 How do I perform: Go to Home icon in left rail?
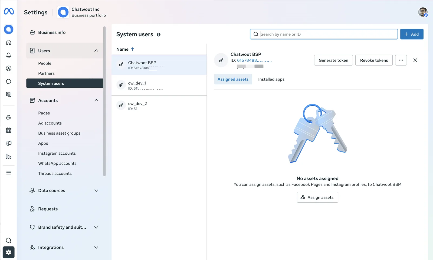click(x=9, y=42)
